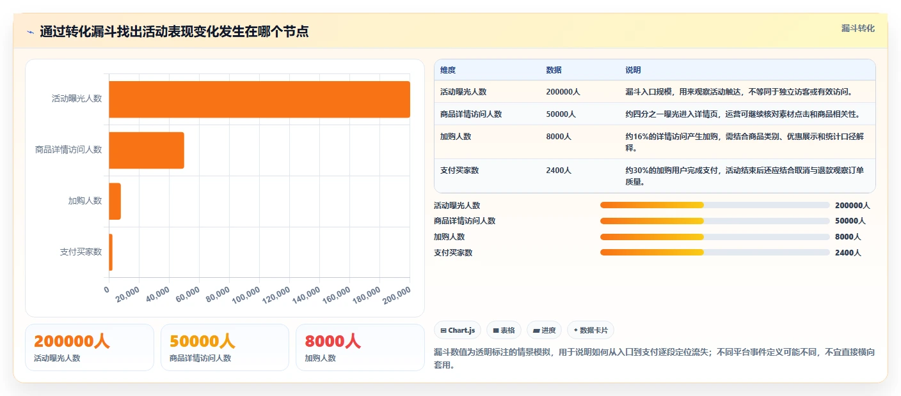Click the chart y-axis label 加购人数
This screenshot has height=396, width=901.
[85, 201]
